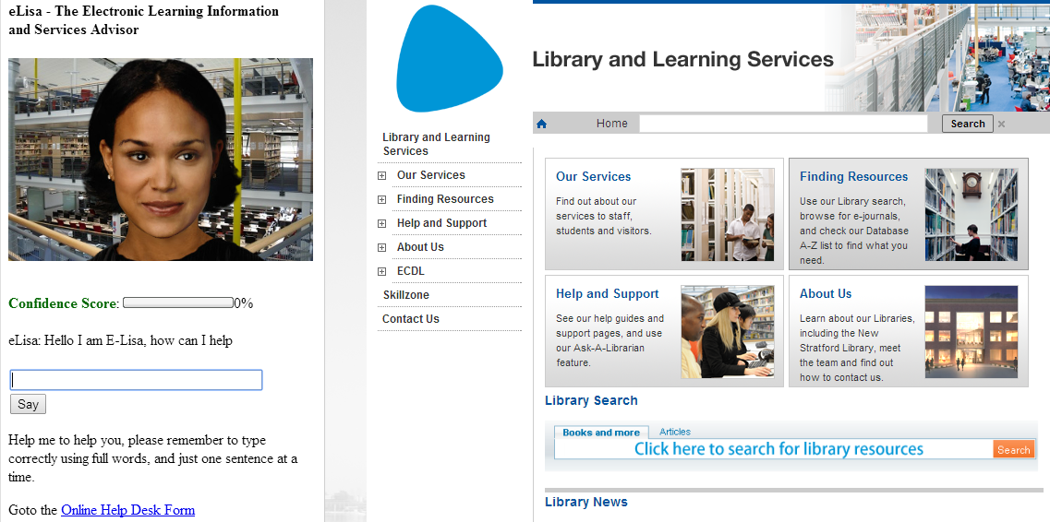The width and height of the screenshot is (1050, 522).
Task: Click the Help and Support students thumbnail
Action: (728, 331)
